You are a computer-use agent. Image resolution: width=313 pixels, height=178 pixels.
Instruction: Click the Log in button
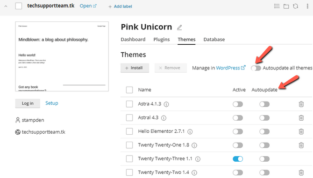click(x=28, y=103)
